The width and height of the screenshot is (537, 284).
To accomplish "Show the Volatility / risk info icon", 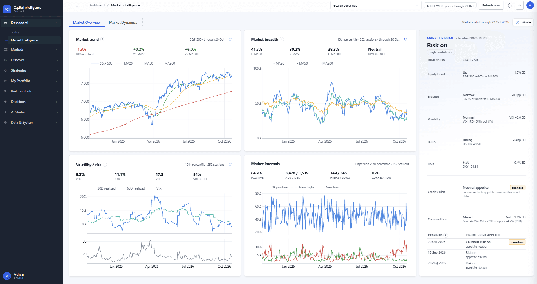I will coord(105,165).
